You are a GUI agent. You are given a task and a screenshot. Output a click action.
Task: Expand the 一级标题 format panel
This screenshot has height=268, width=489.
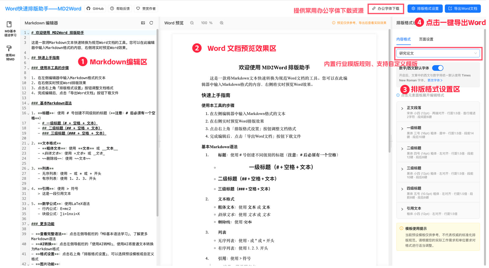(438, 132)
